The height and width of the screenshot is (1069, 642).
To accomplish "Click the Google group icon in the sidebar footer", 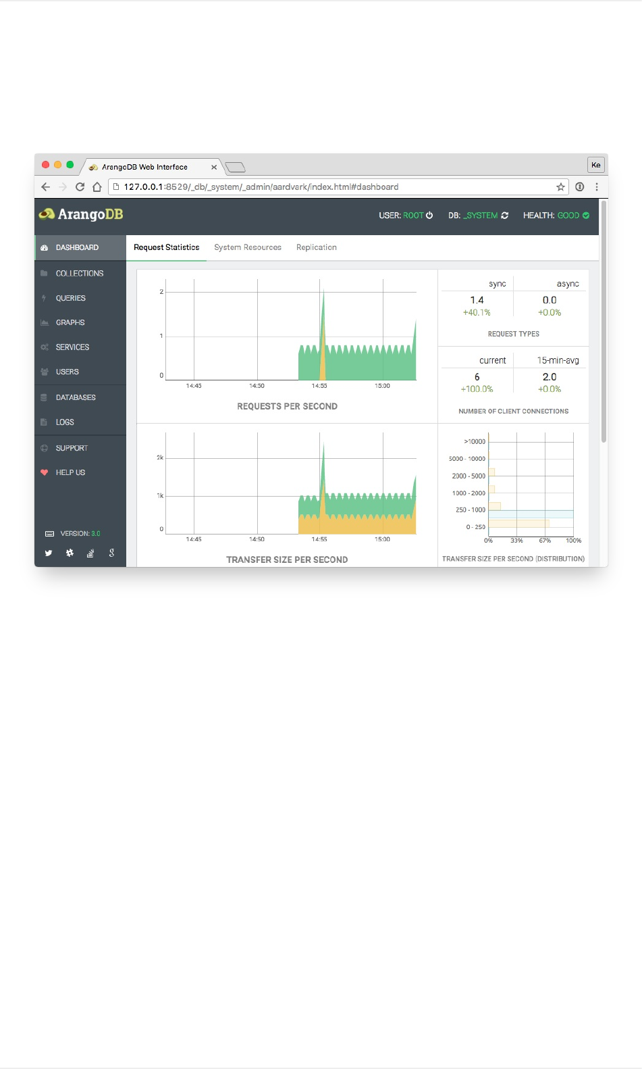I will point(111,553).
